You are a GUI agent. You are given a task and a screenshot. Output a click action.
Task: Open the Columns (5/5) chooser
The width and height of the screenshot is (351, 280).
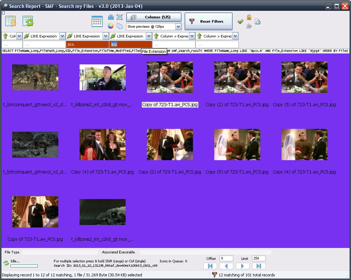154,17
